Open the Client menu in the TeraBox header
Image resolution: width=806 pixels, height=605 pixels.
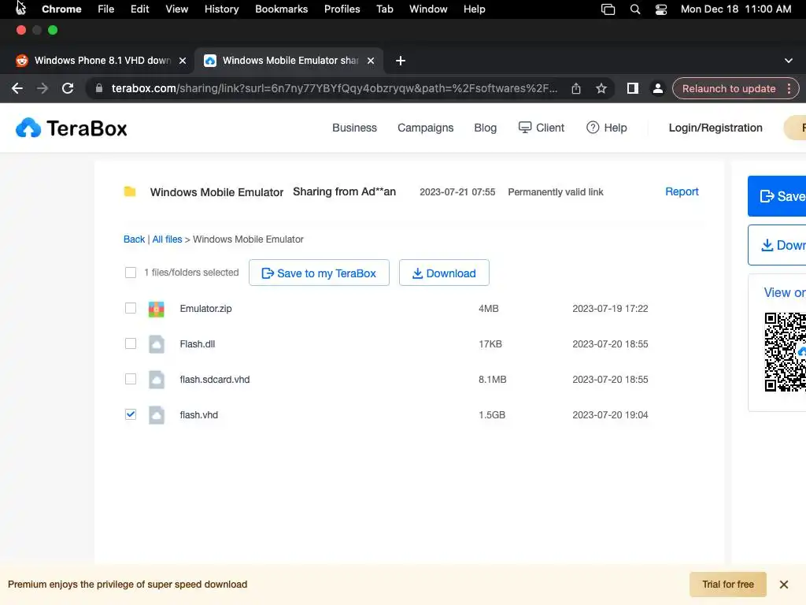coord(542,128)
